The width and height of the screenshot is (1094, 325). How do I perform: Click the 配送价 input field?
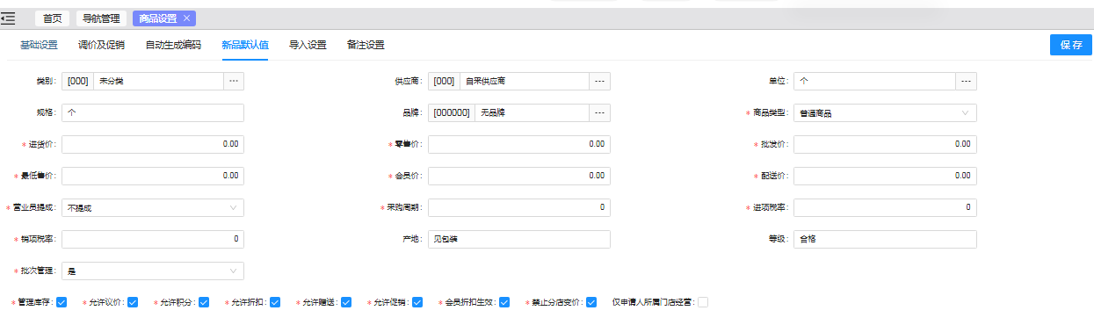click(885, 176)
